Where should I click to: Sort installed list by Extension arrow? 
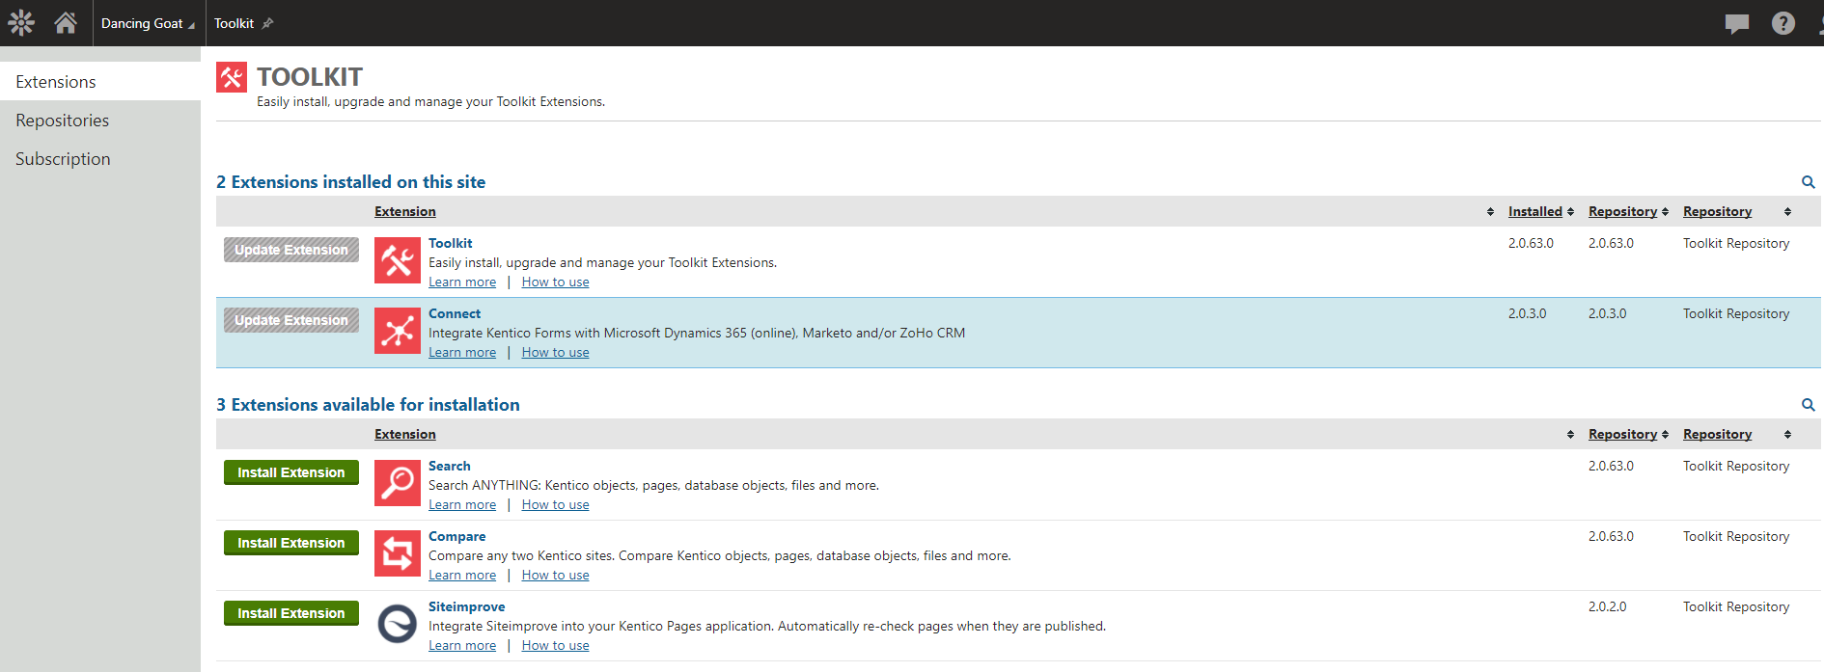[1490, 212]
